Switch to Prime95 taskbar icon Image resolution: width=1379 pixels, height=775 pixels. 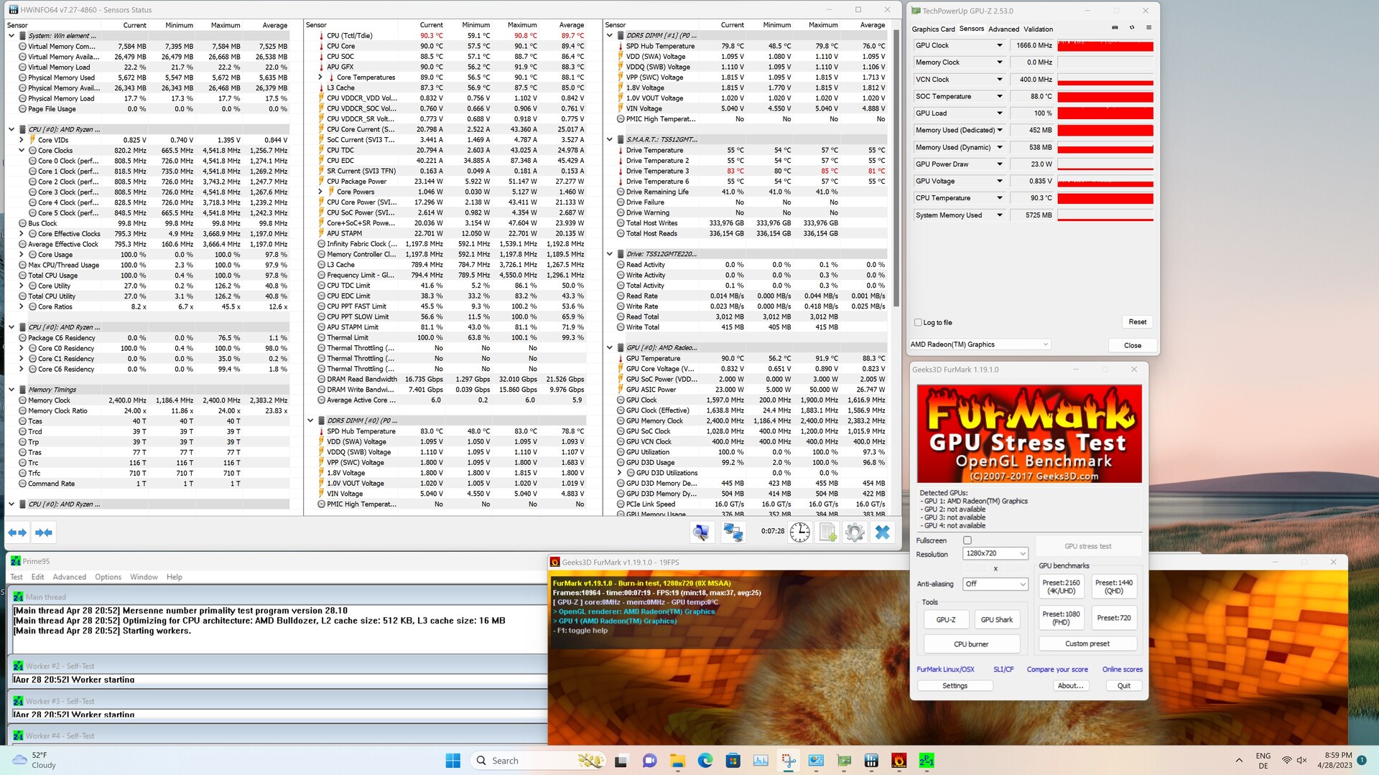(927, 761)
